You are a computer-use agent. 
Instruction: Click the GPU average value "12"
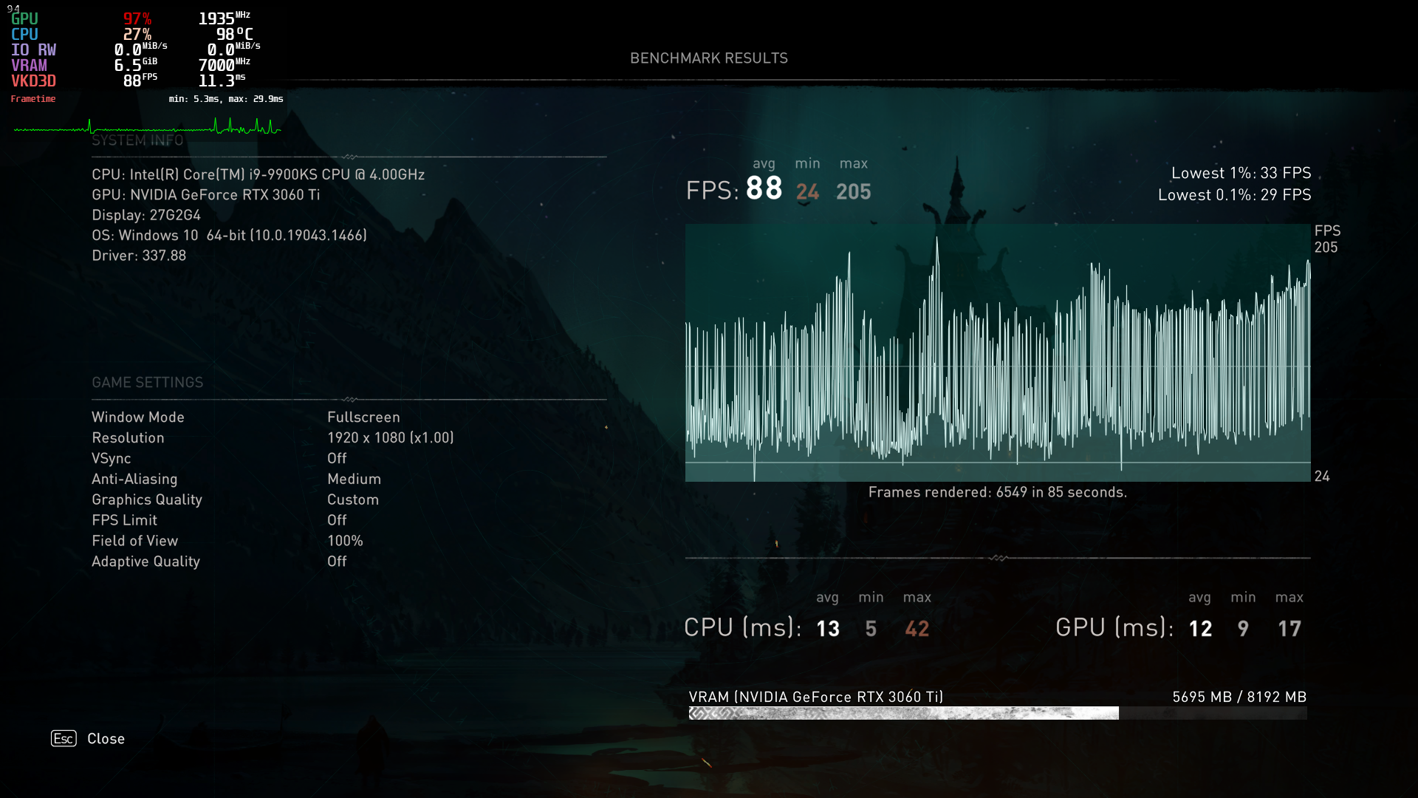(1201, 629)
